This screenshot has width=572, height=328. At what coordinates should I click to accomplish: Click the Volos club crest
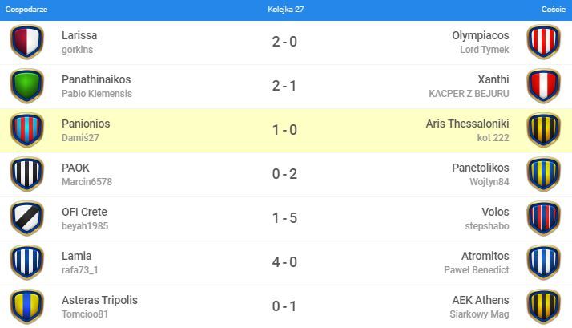pos(543,219)
